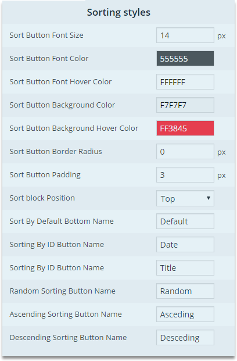
Task: Edit the Default bottom name field
Action: 185,221
